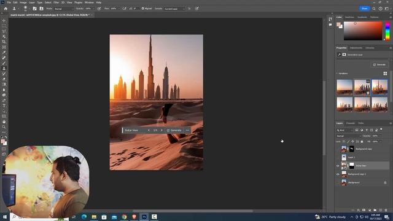Select the first variation thumbnail
The width and height of the screenshot is (393, 221).
pyautogui.click(x=344, y=87)
